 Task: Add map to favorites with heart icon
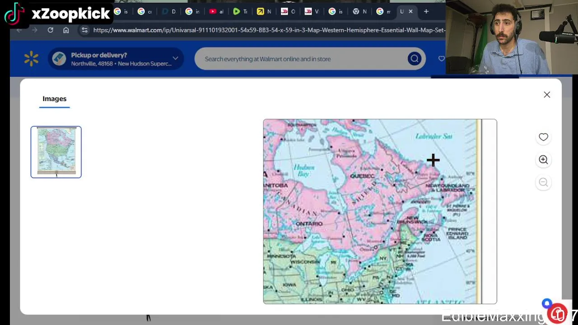[543, 137]
